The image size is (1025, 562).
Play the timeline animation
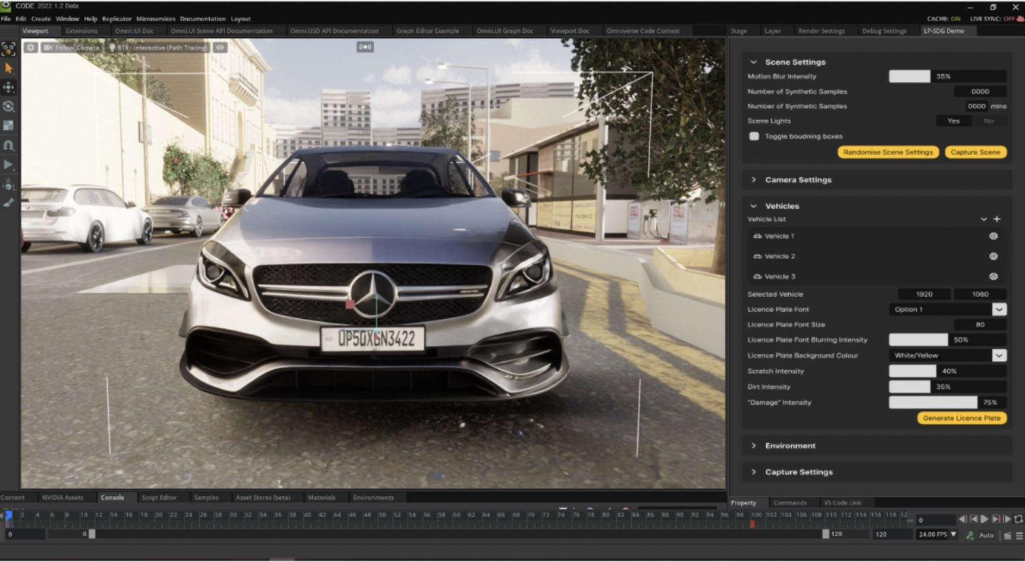click(984, 519)
